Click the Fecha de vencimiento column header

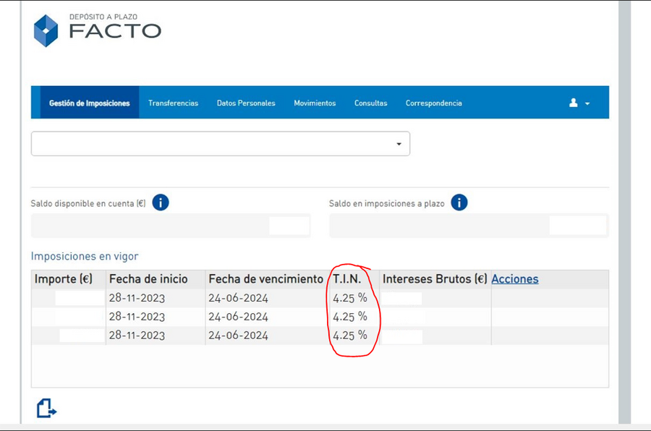265,279
